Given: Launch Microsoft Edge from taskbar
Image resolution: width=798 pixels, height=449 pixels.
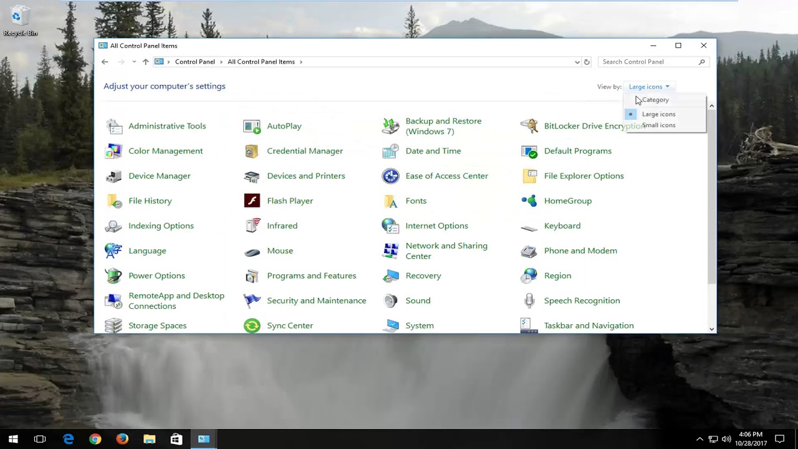Looking at the screenshot, I should click(x=68, y=439).
